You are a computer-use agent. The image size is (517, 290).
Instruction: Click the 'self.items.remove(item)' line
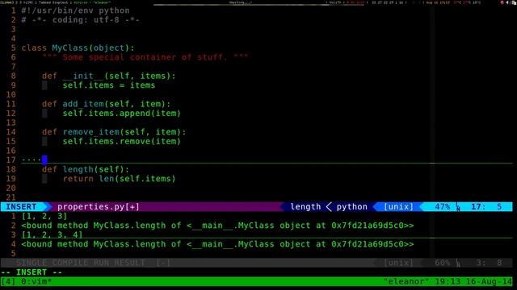[x=122, y=142]
